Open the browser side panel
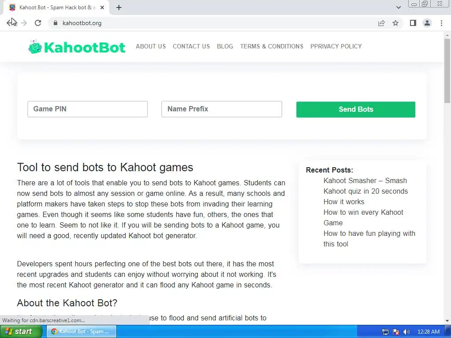Screen dimensions: 451x338 (x=413, y=23)
